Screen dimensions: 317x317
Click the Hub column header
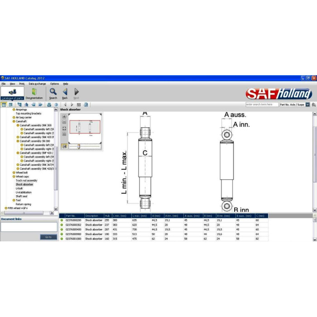pyautogui.click(x=108, y=216)
